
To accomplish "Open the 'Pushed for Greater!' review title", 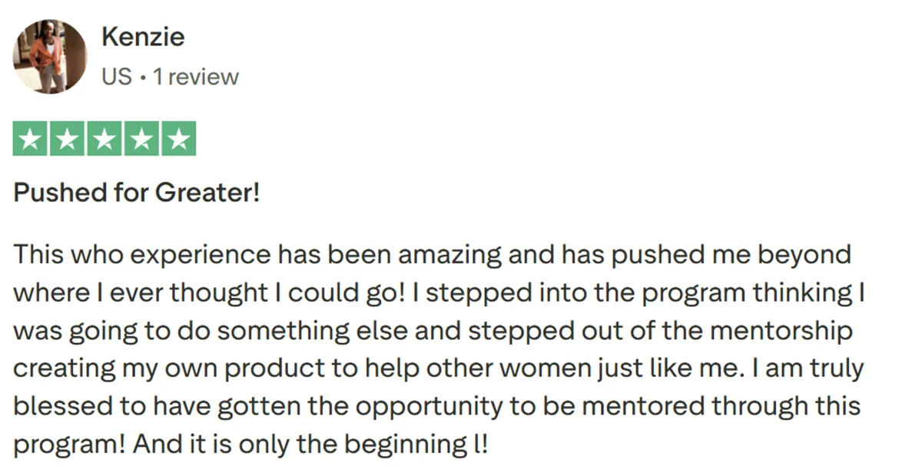I will click(x=138, y=193).
